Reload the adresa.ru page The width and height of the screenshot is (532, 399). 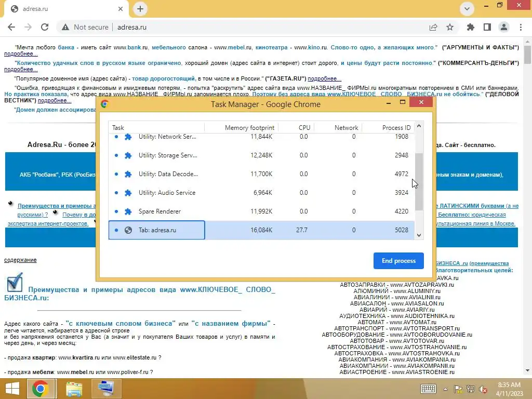[x=45, y=27]
